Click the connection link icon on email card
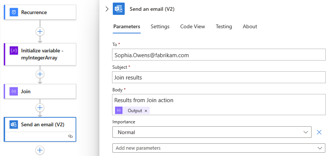This screenshot has width=335, height=156. tap(70, 136)
